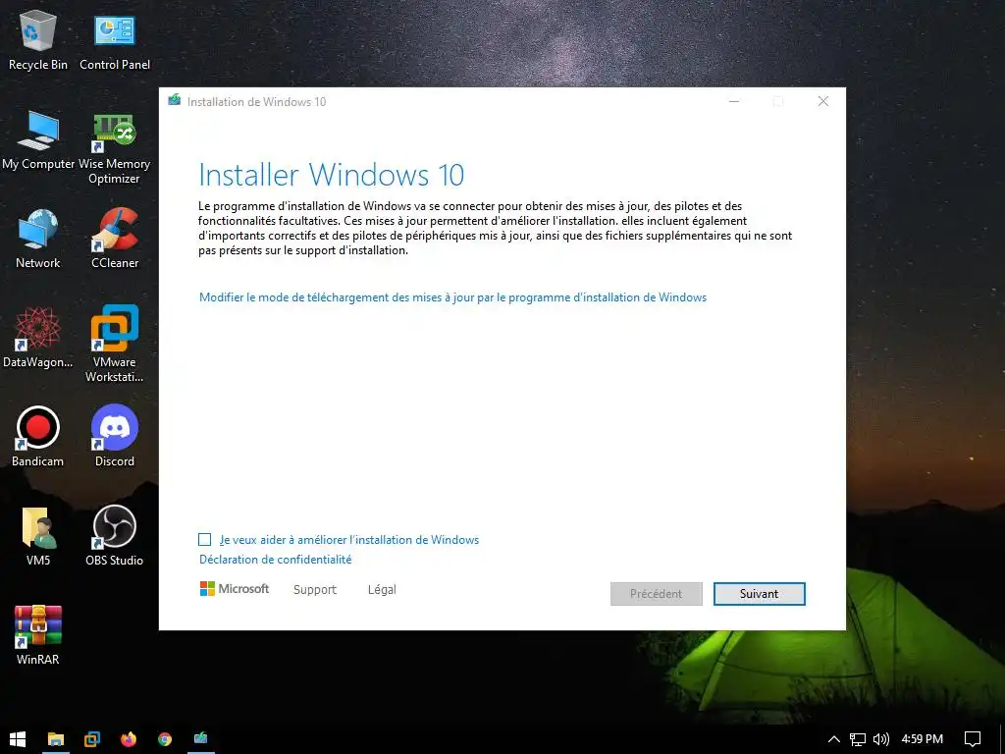Viewport: 1005px width, 754px height.
Task: Open File Explorer from the taskbar
Action: coord(56,738)
